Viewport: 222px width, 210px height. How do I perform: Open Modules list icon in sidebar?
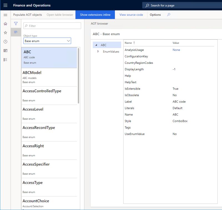point(5,60)
